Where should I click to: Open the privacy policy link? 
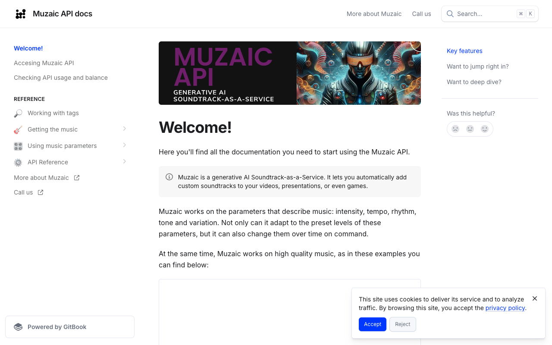505,308
